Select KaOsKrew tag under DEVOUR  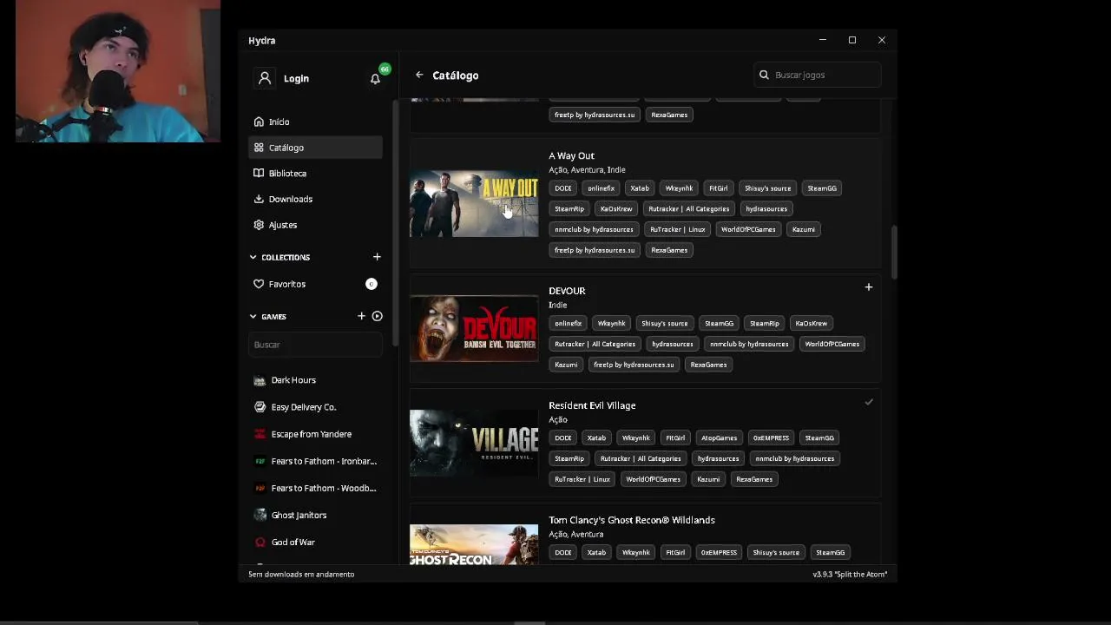tap(812, 324)
